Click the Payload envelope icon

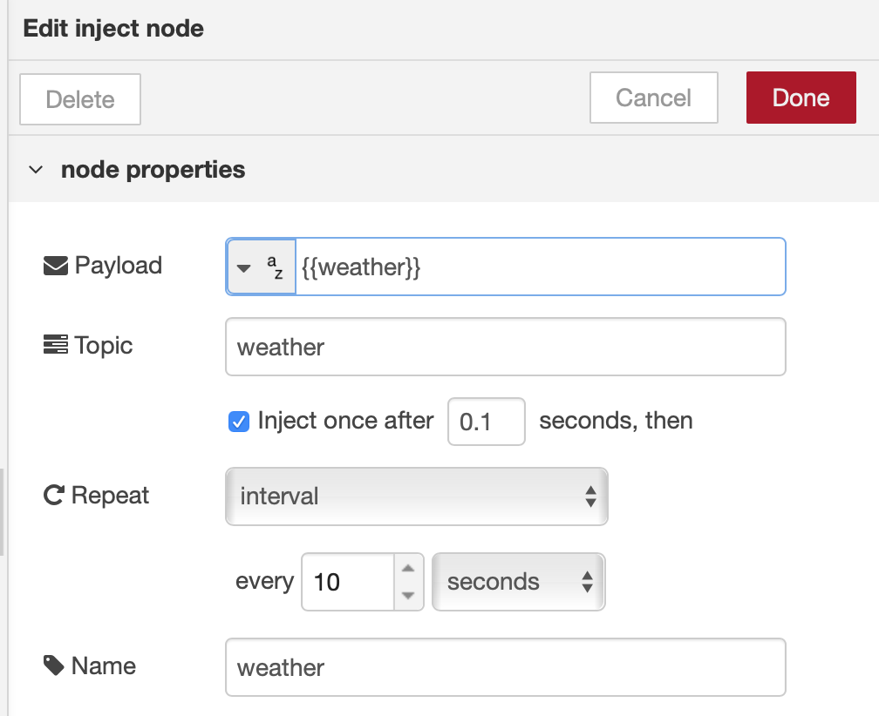(54, 264)
